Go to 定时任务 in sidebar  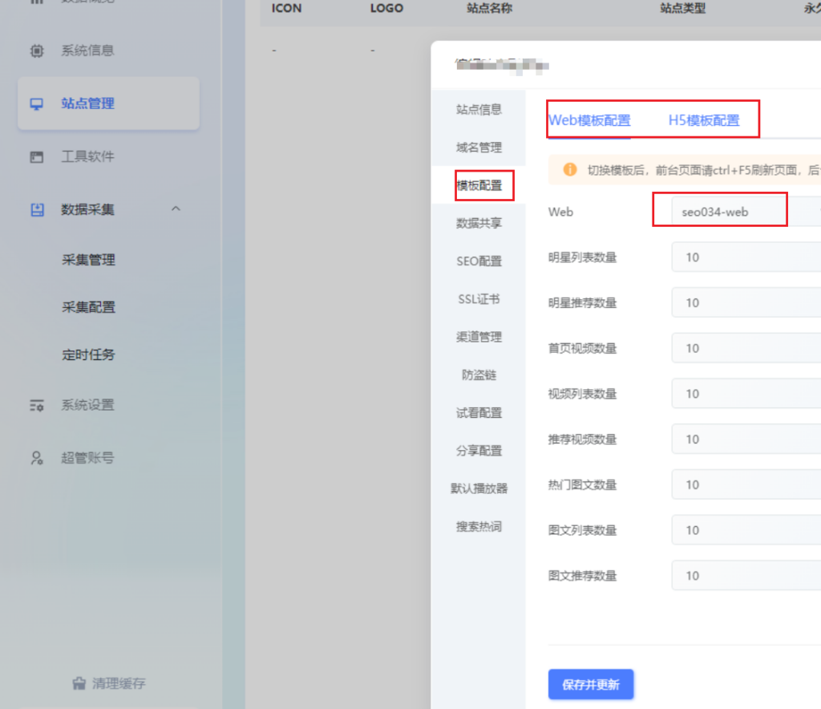coord(88,354)
